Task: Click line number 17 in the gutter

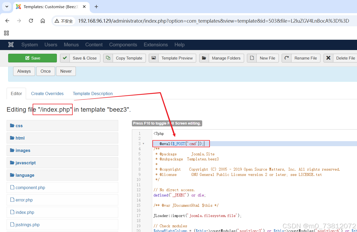Action: pos(138,216)
